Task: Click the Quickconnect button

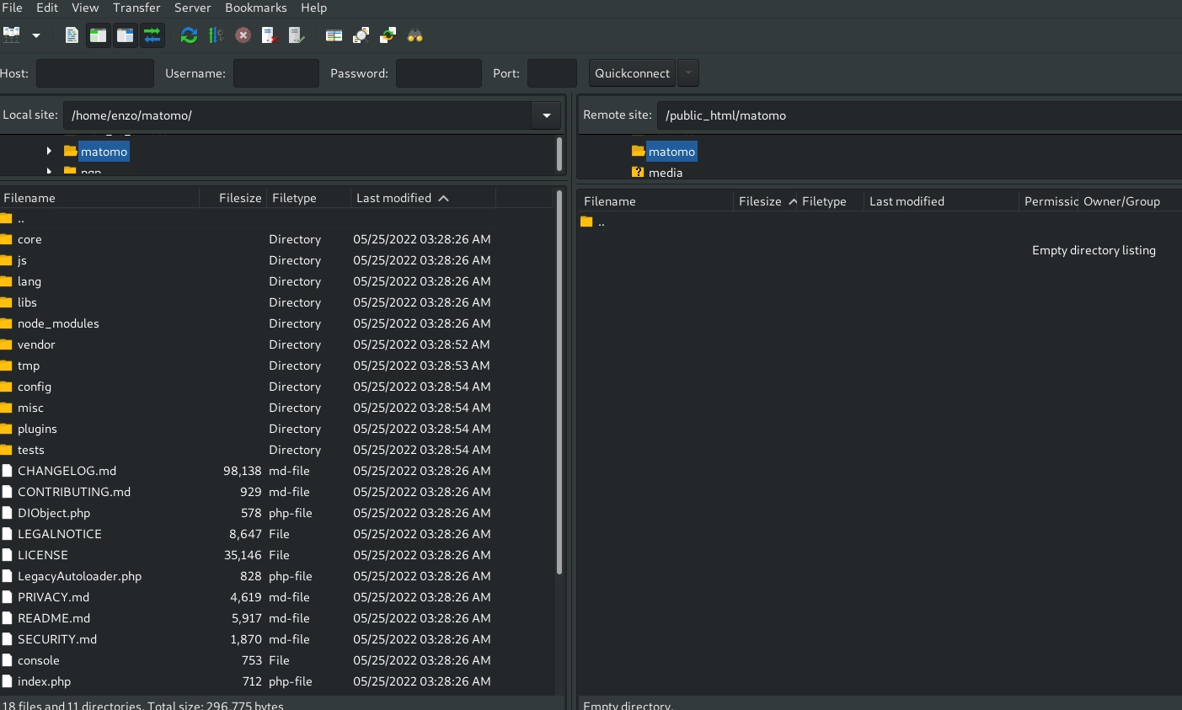Action: pyautogui.click(x=632, y=73)
